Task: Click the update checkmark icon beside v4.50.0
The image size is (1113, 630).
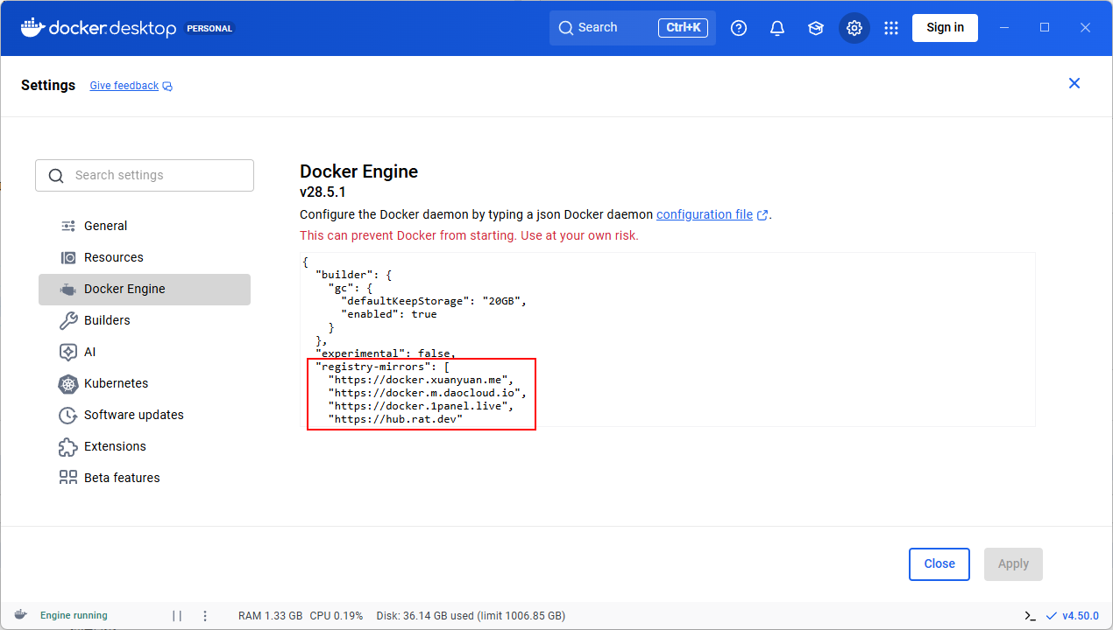Action: click(x=1052, y=616)
